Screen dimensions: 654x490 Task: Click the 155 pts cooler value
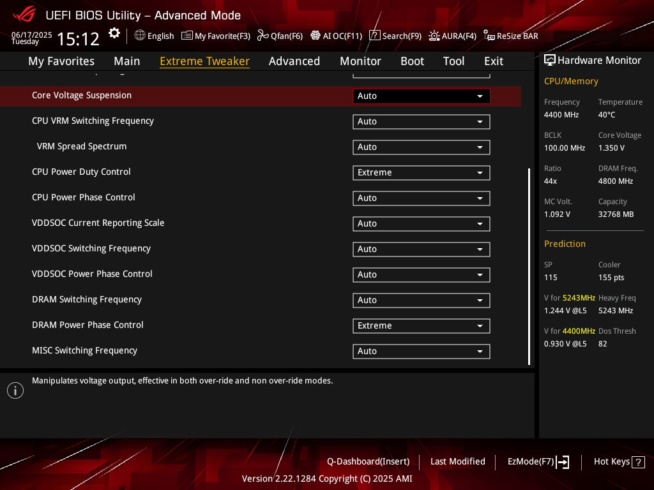611,278
